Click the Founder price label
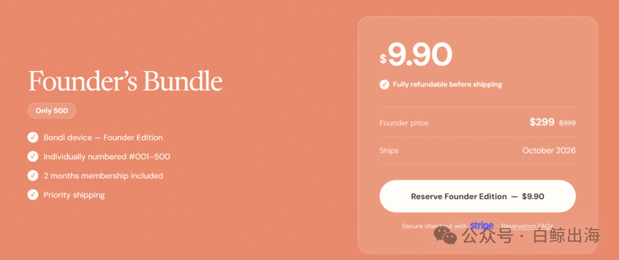Viewport: 619px width, 260px height. 404,123
